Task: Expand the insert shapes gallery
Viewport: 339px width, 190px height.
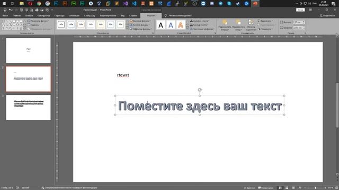Action: point(24,28)
